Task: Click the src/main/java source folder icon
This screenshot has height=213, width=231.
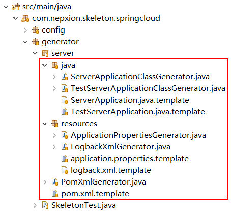Action: [16, 7]
